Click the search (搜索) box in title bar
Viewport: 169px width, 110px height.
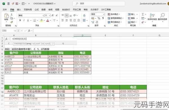click(x=99, y=4)
